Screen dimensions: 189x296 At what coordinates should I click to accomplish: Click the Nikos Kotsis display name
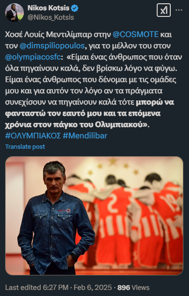click(48, 8)
